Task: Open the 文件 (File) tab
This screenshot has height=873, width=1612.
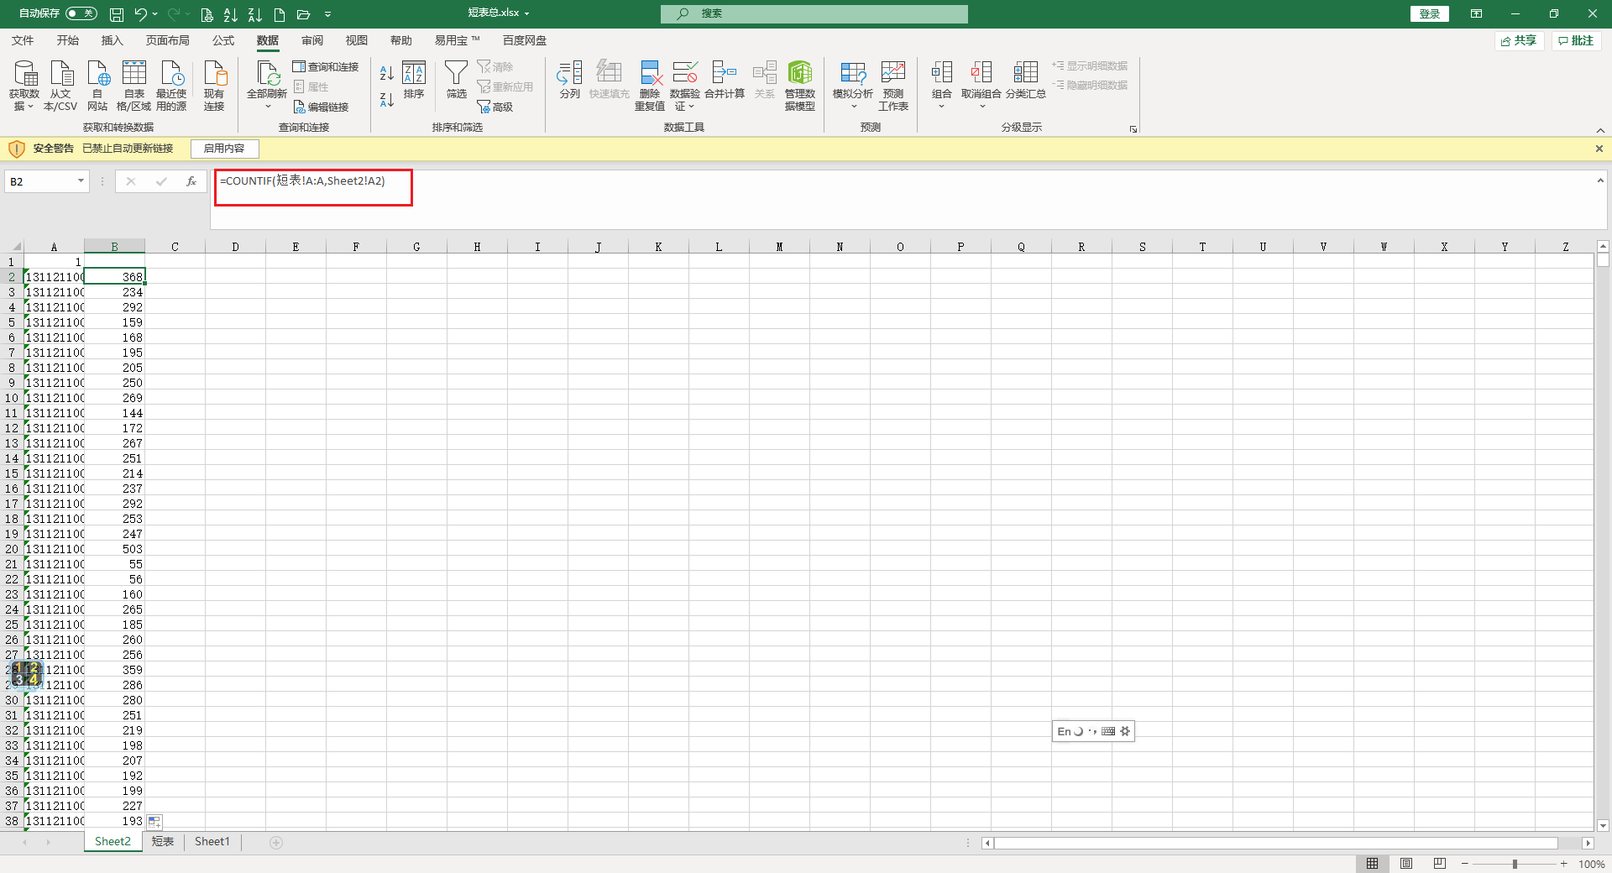Action: tap(23, 40)
